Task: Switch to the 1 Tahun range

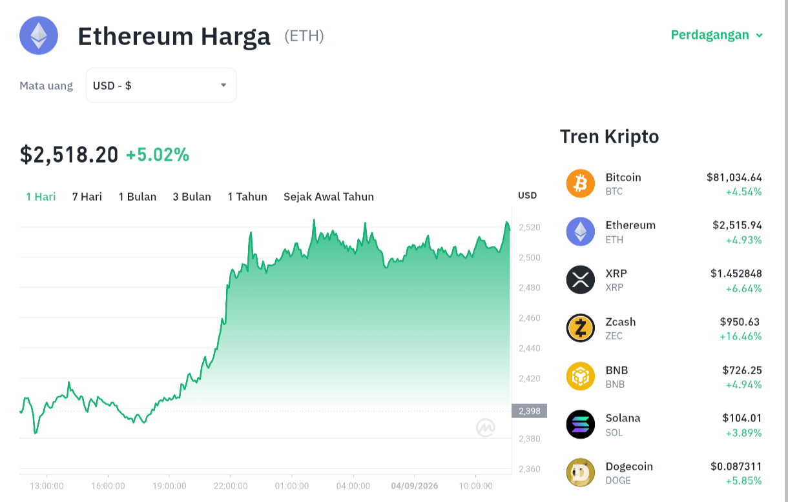Action: point(247,197)
